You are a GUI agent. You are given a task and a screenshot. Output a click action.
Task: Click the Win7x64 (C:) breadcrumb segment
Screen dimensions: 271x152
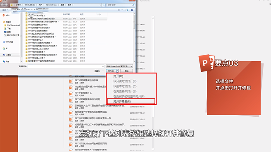(30, 5)
